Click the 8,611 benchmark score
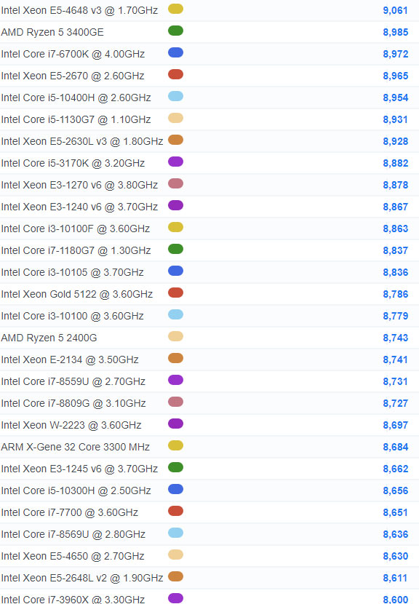This screenshot has width=419, height=604. (x=395, y=578)
